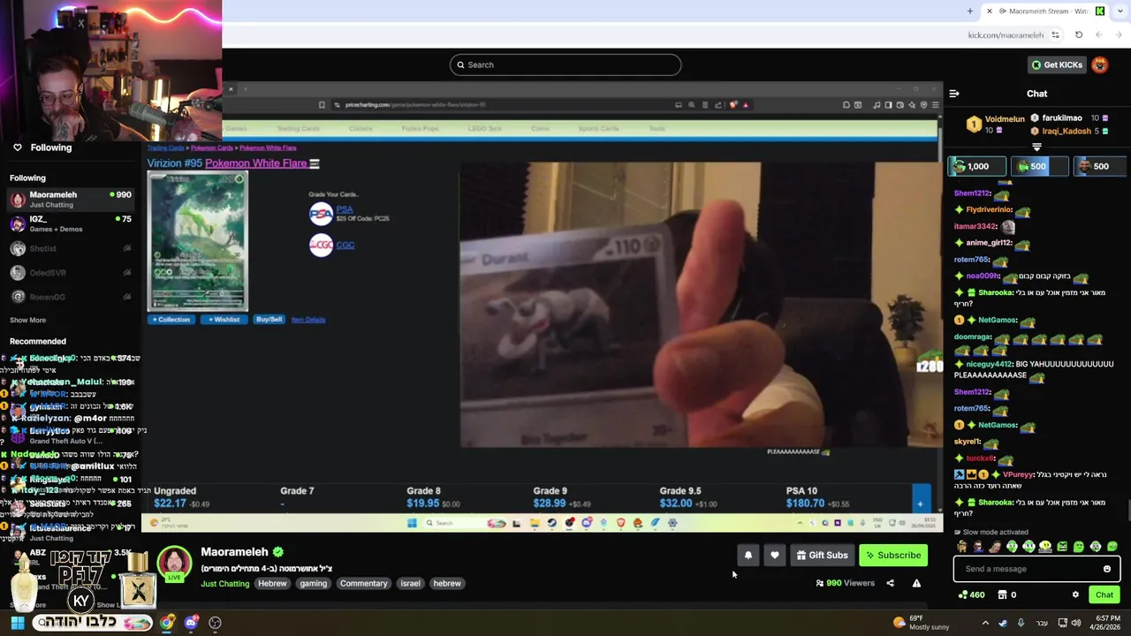Click the Gift Subs button
The height and width of the screenshot is (636, 1131).
(x=822, y=555)
